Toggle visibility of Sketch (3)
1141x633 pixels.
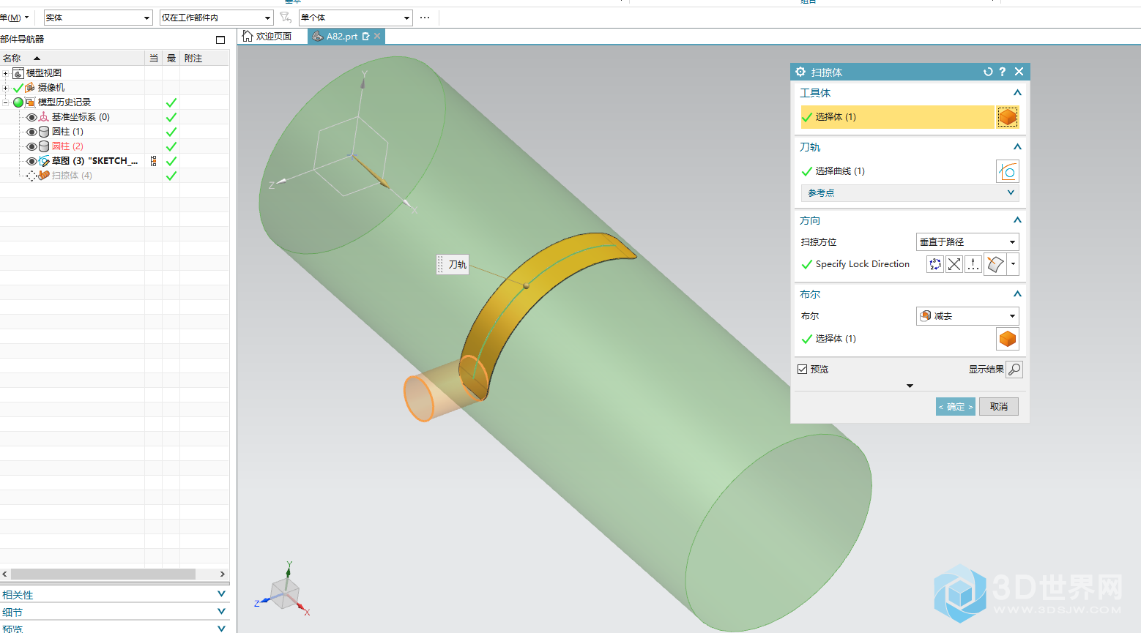tap(31, 161)
